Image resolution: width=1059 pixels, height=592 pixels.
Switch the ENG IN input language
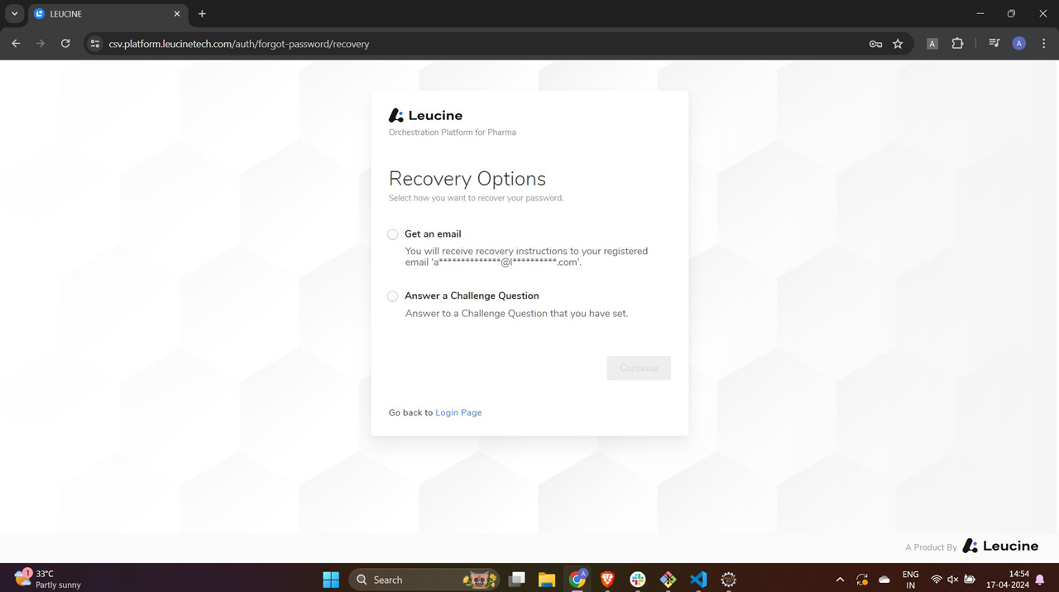[911, 580]
